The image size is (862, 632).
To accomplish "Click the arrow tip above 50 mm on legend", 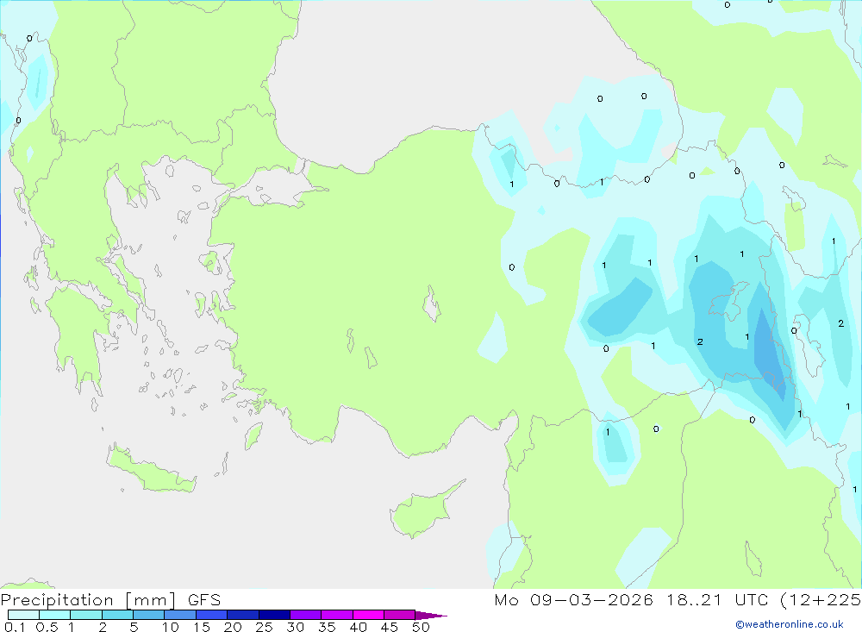I will click(x=430, y=616).
